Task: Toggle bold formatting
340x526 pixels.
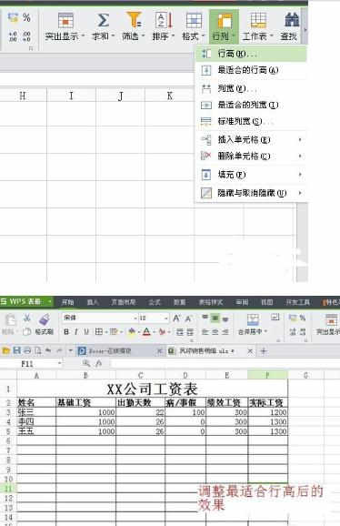Action: coord(66,332)
